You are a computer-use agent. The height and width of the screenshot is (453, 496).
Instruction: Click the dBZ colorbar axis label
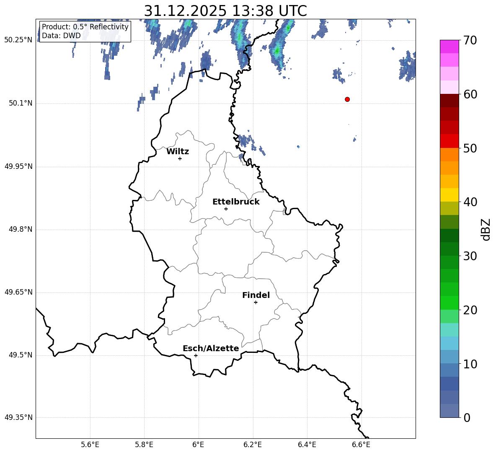486,229
